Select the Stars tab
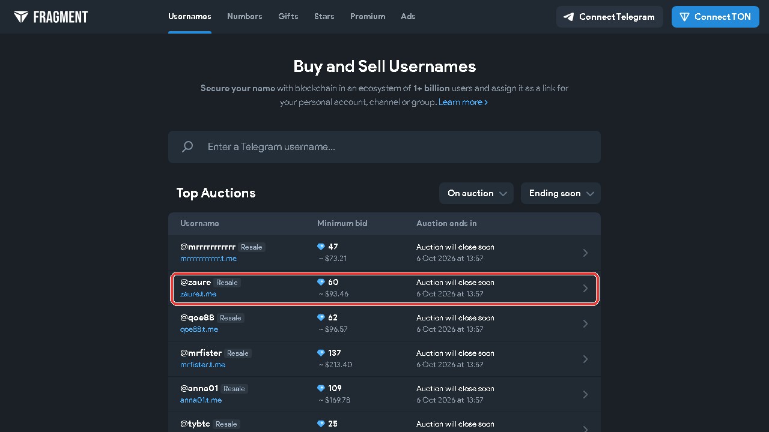769x432 pixels. point(324,16)
